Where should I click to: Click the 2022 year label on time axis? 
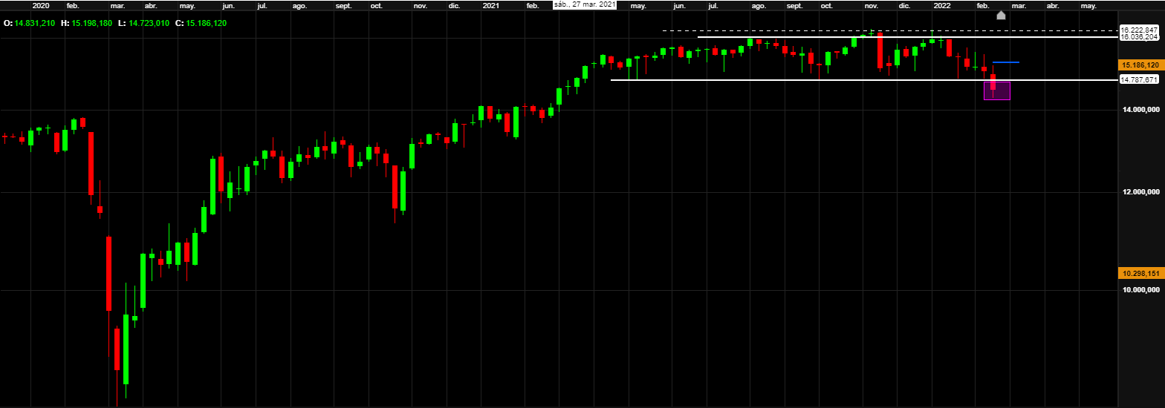click(942, 5)
